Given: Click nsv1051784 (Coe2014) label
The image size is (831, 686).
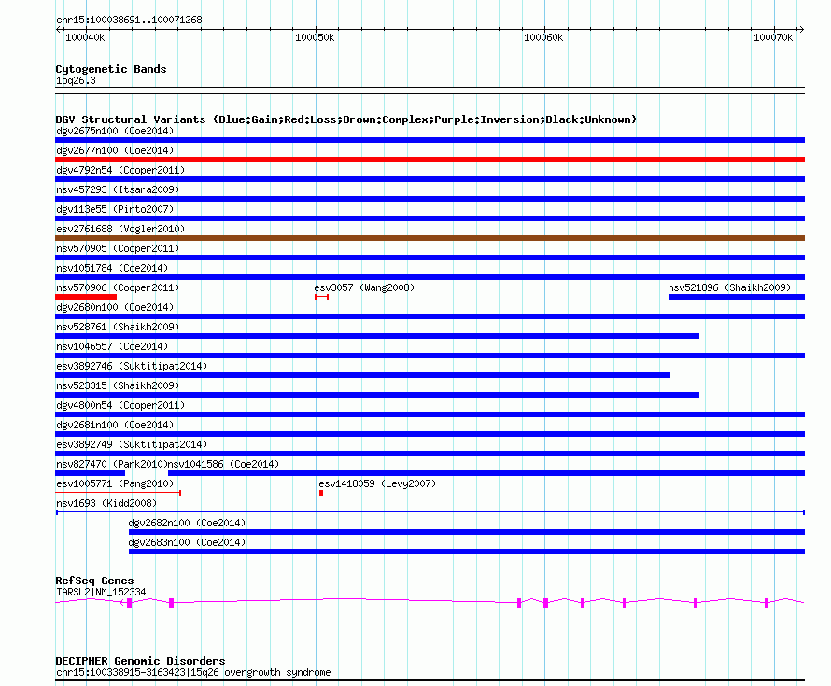Looking at the screenshot, I should pyautogui.click(x=112, y=268).
